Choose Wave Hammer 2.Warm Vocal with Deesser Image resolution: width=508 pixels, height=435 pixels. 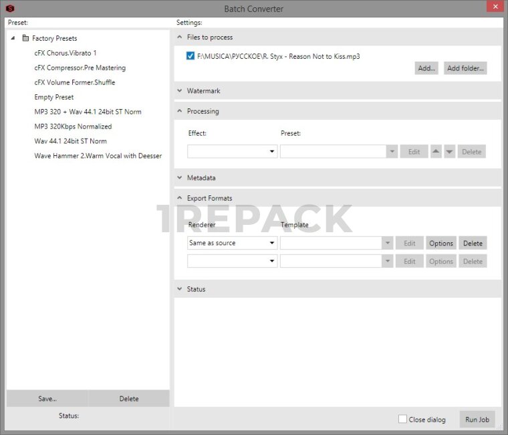tap(98, 156)
